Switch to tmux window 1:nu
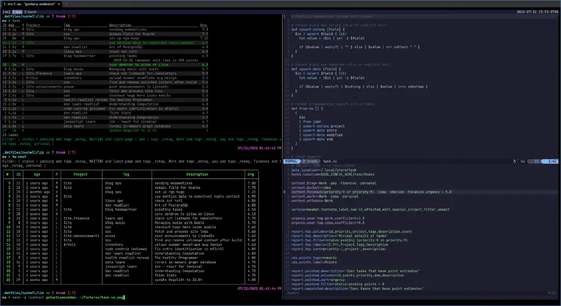This screenshot has width=561, height=306. pos(17,12)
